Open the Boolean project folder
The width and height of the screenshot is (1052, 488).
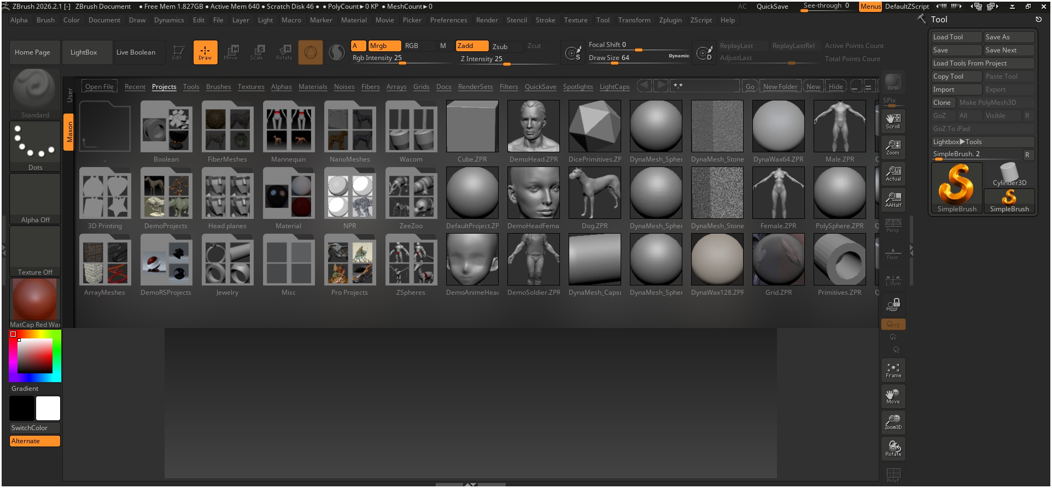pos(166,132)
